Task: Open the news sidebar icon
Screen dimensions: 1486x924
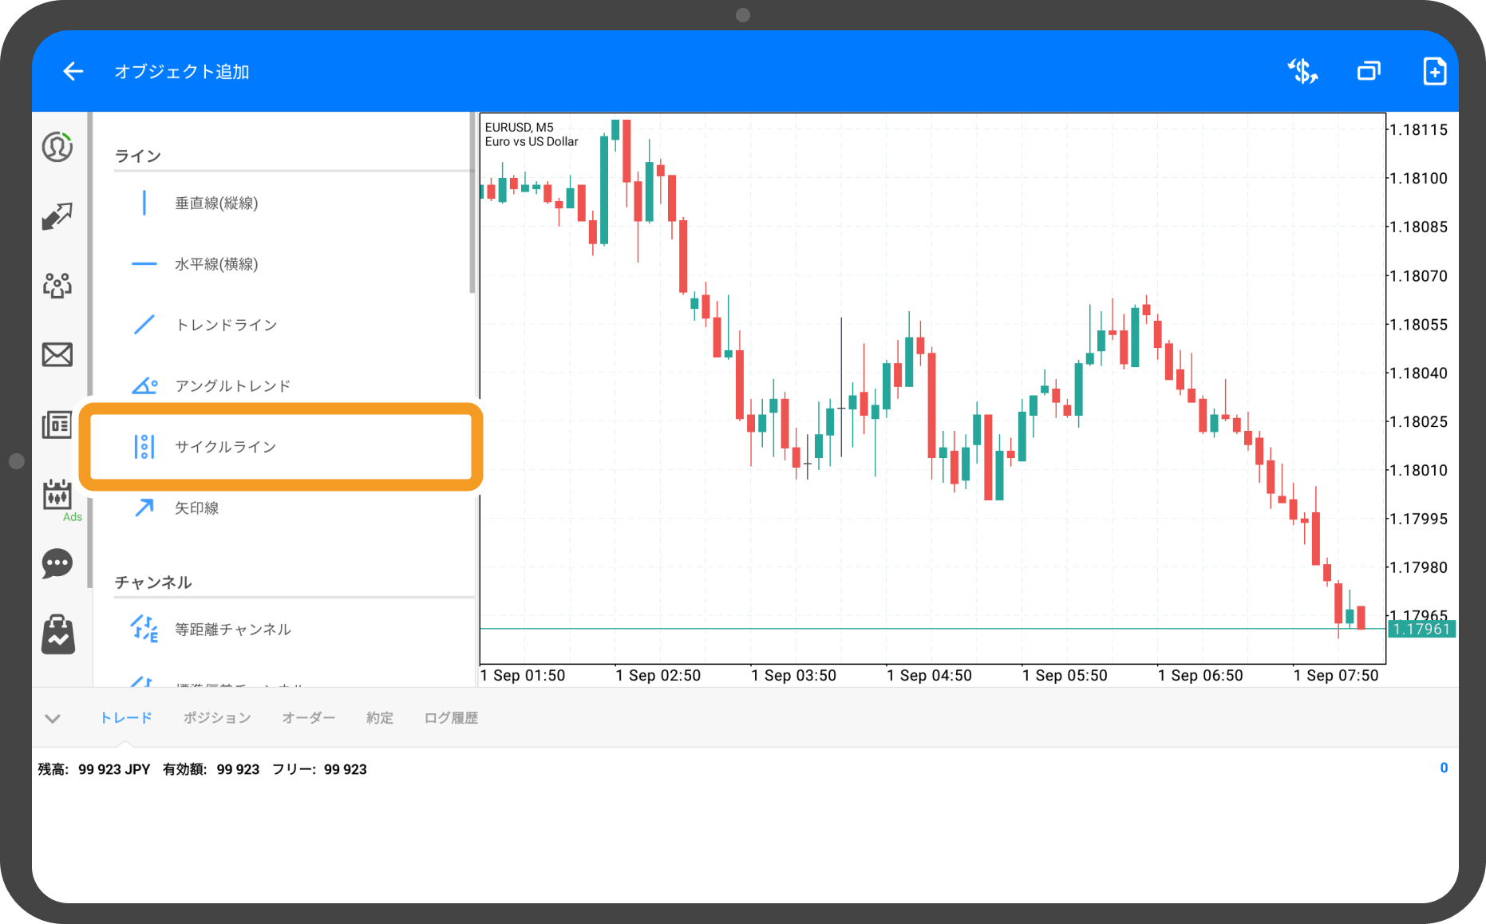Action: pyautogui.click(x=57, y=424)
